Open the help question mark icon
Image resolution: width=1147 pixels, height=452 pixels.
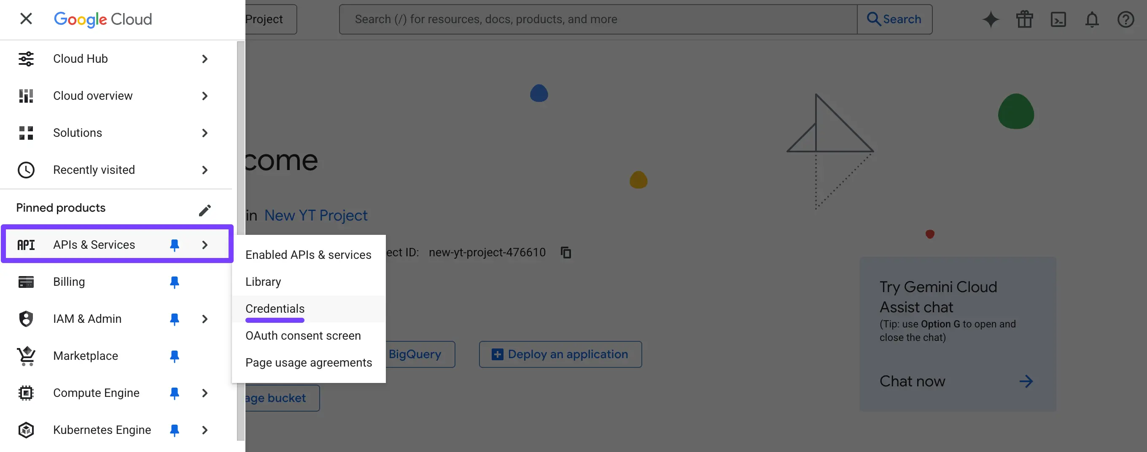click(x=1126, y=19)
